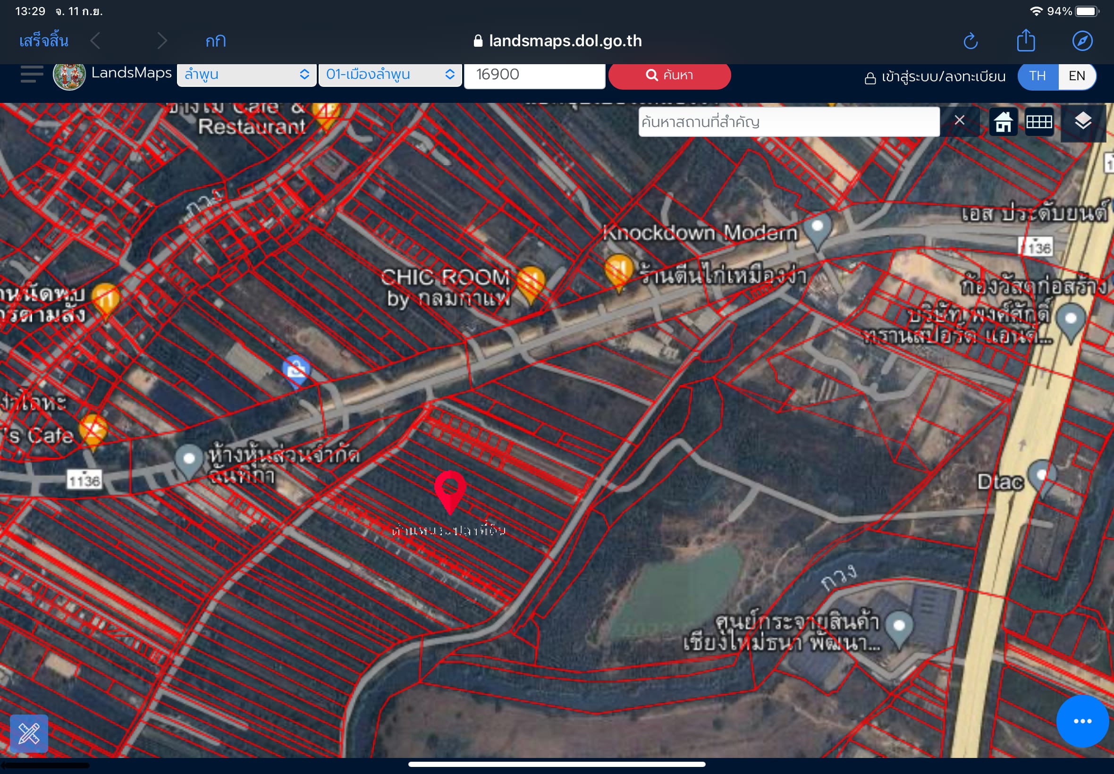Open the grid table view icon
Screen dimensions: 1114x774
(1039, 122)
